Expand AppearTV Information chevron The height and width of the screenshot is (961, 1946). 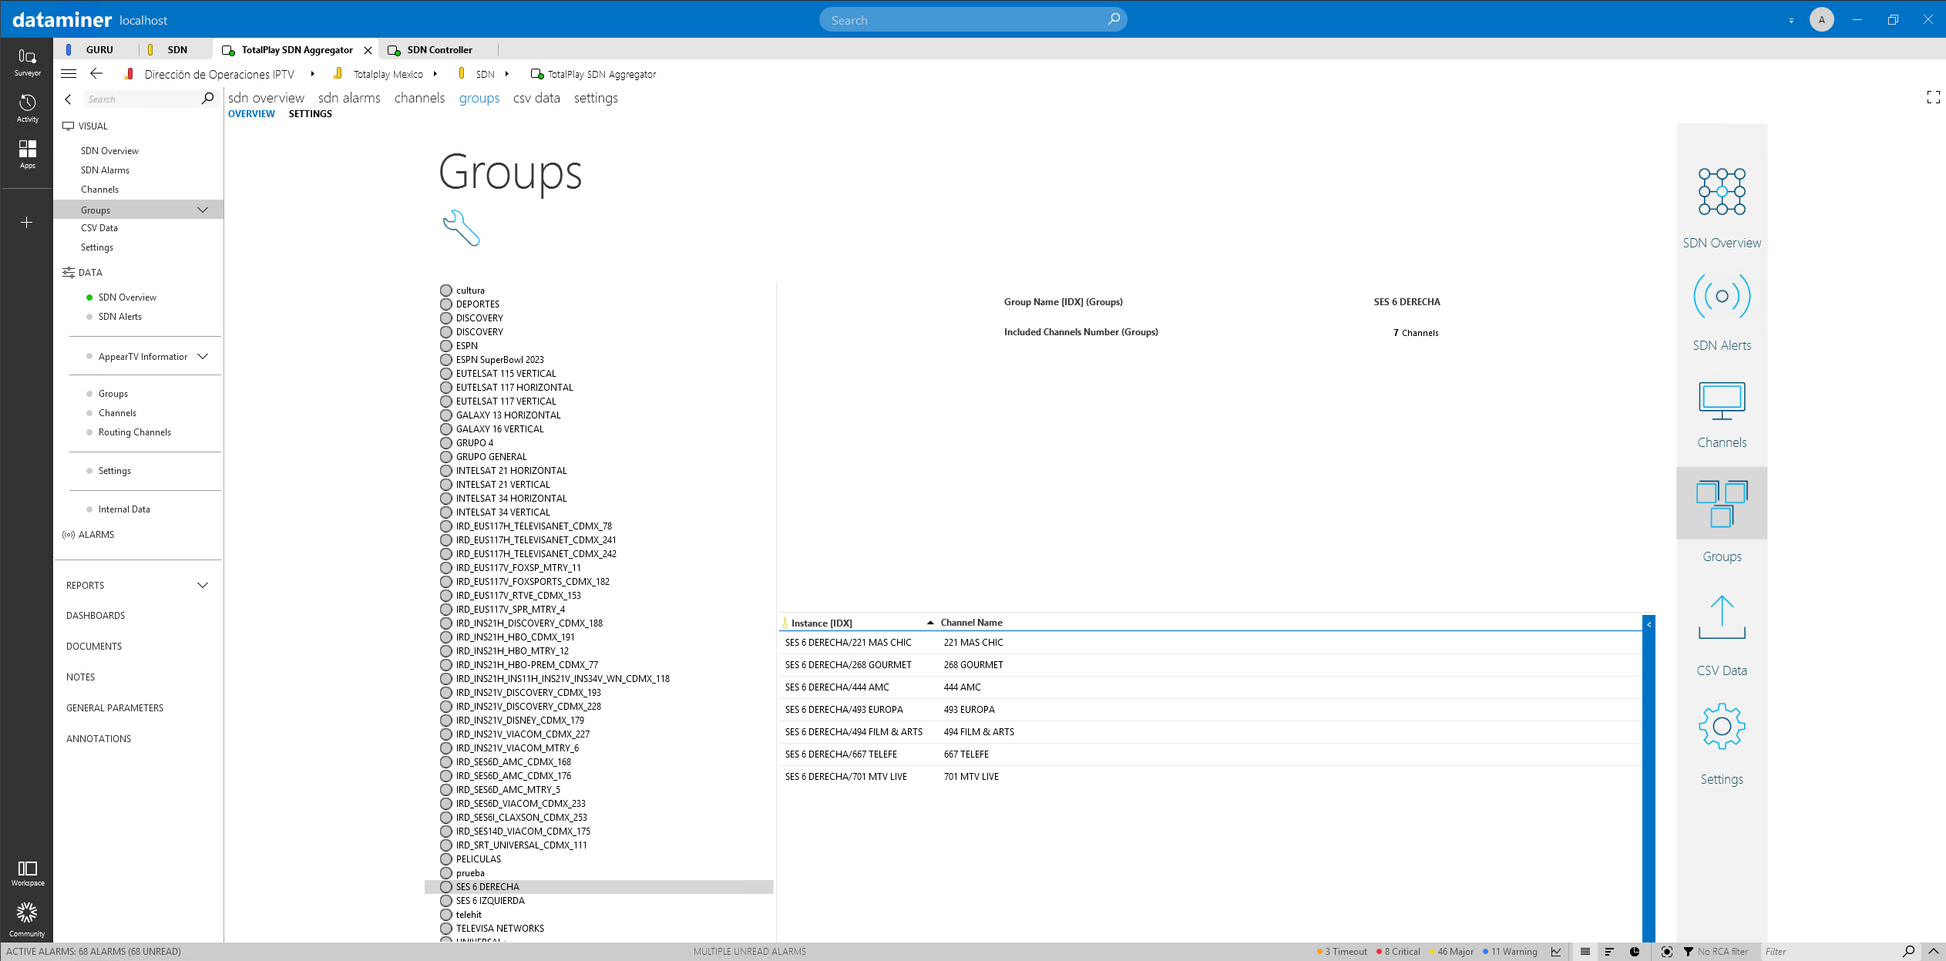pos(203,356)
